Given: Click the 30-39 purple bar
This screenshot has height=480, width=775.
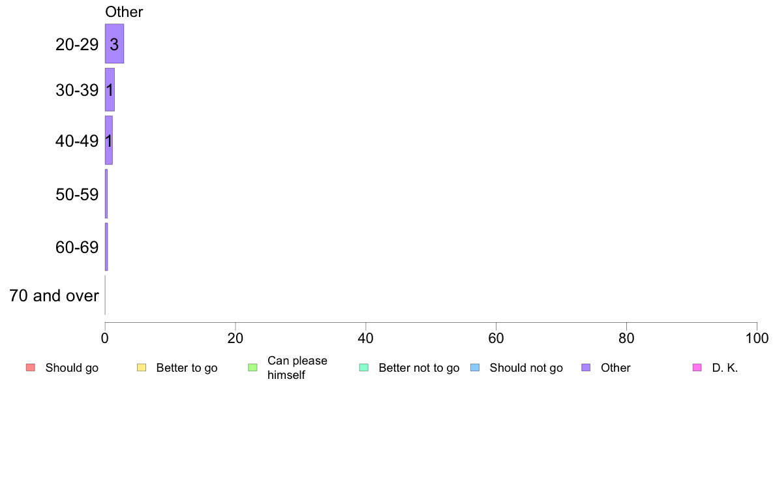Looking at the screenshot, I should tap(110, 89).
